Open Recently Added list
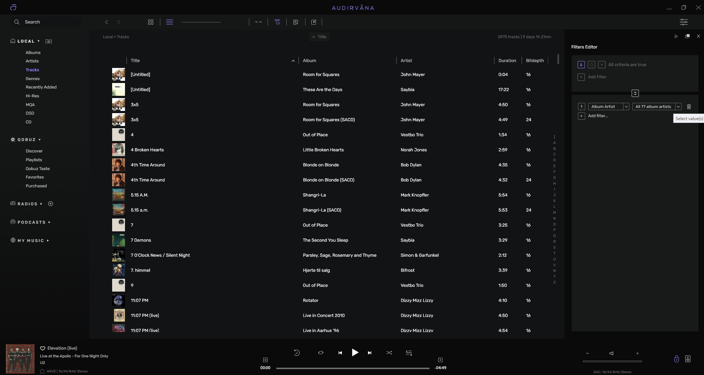The width and height of the screenshot is (704, 375). pyautogui.click(x=41, y=87)
